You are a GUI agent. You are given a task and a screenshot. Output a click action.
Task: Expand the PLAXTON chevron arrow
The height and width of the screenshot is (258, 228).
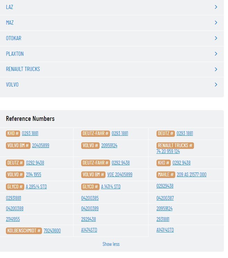tap(216, 54)
